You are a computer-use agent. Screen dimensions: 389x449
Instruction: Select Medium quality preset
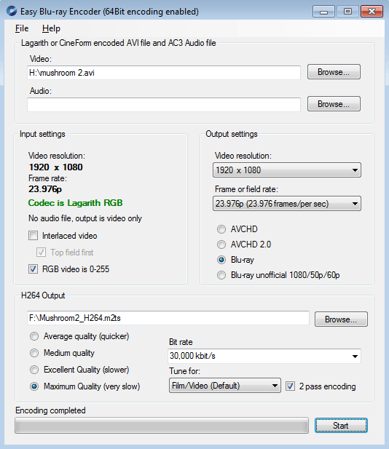34,353
